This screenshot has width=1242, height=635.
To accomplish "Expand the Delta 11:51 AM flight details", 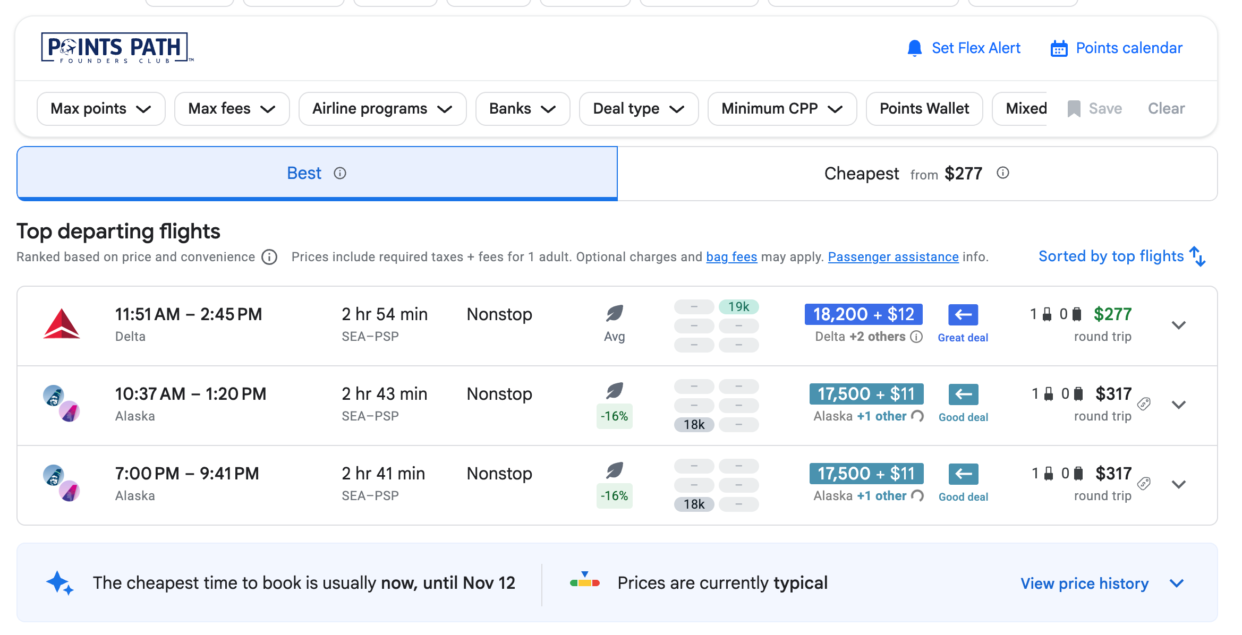I will (1179, 325).
